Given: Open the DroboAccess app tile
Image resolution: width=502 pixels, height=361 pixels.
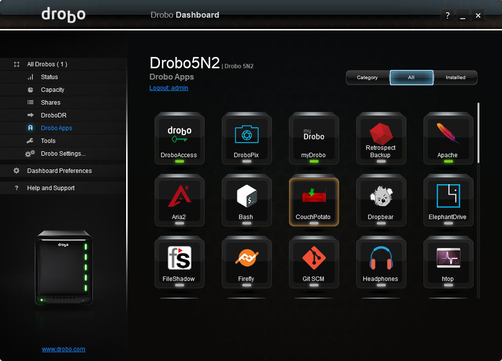Looking at the screenshot, I should pyautogui.click(x=179, y=139).
